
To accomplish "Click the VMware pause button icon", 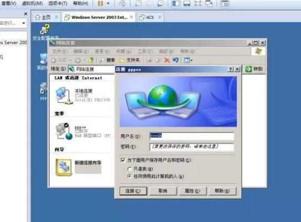I will tap(100, 3).
